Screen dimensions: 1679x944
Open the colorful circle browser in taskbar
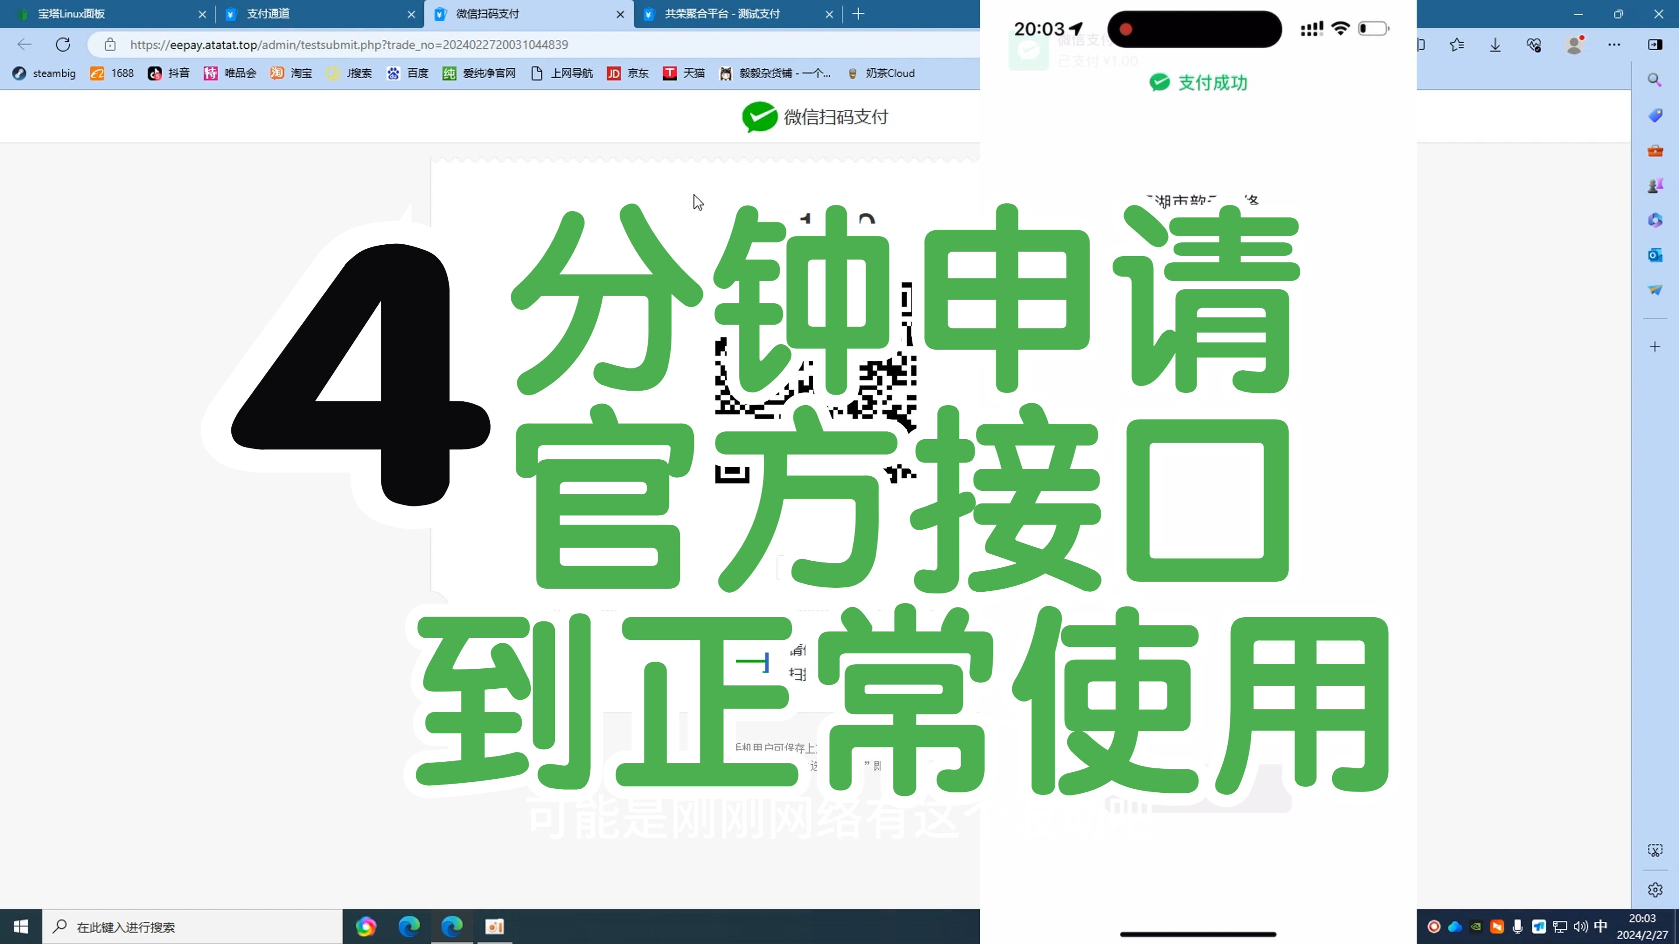[366, 927]
